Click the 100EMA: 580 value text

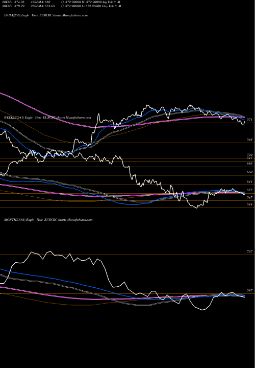coord(40,2)
